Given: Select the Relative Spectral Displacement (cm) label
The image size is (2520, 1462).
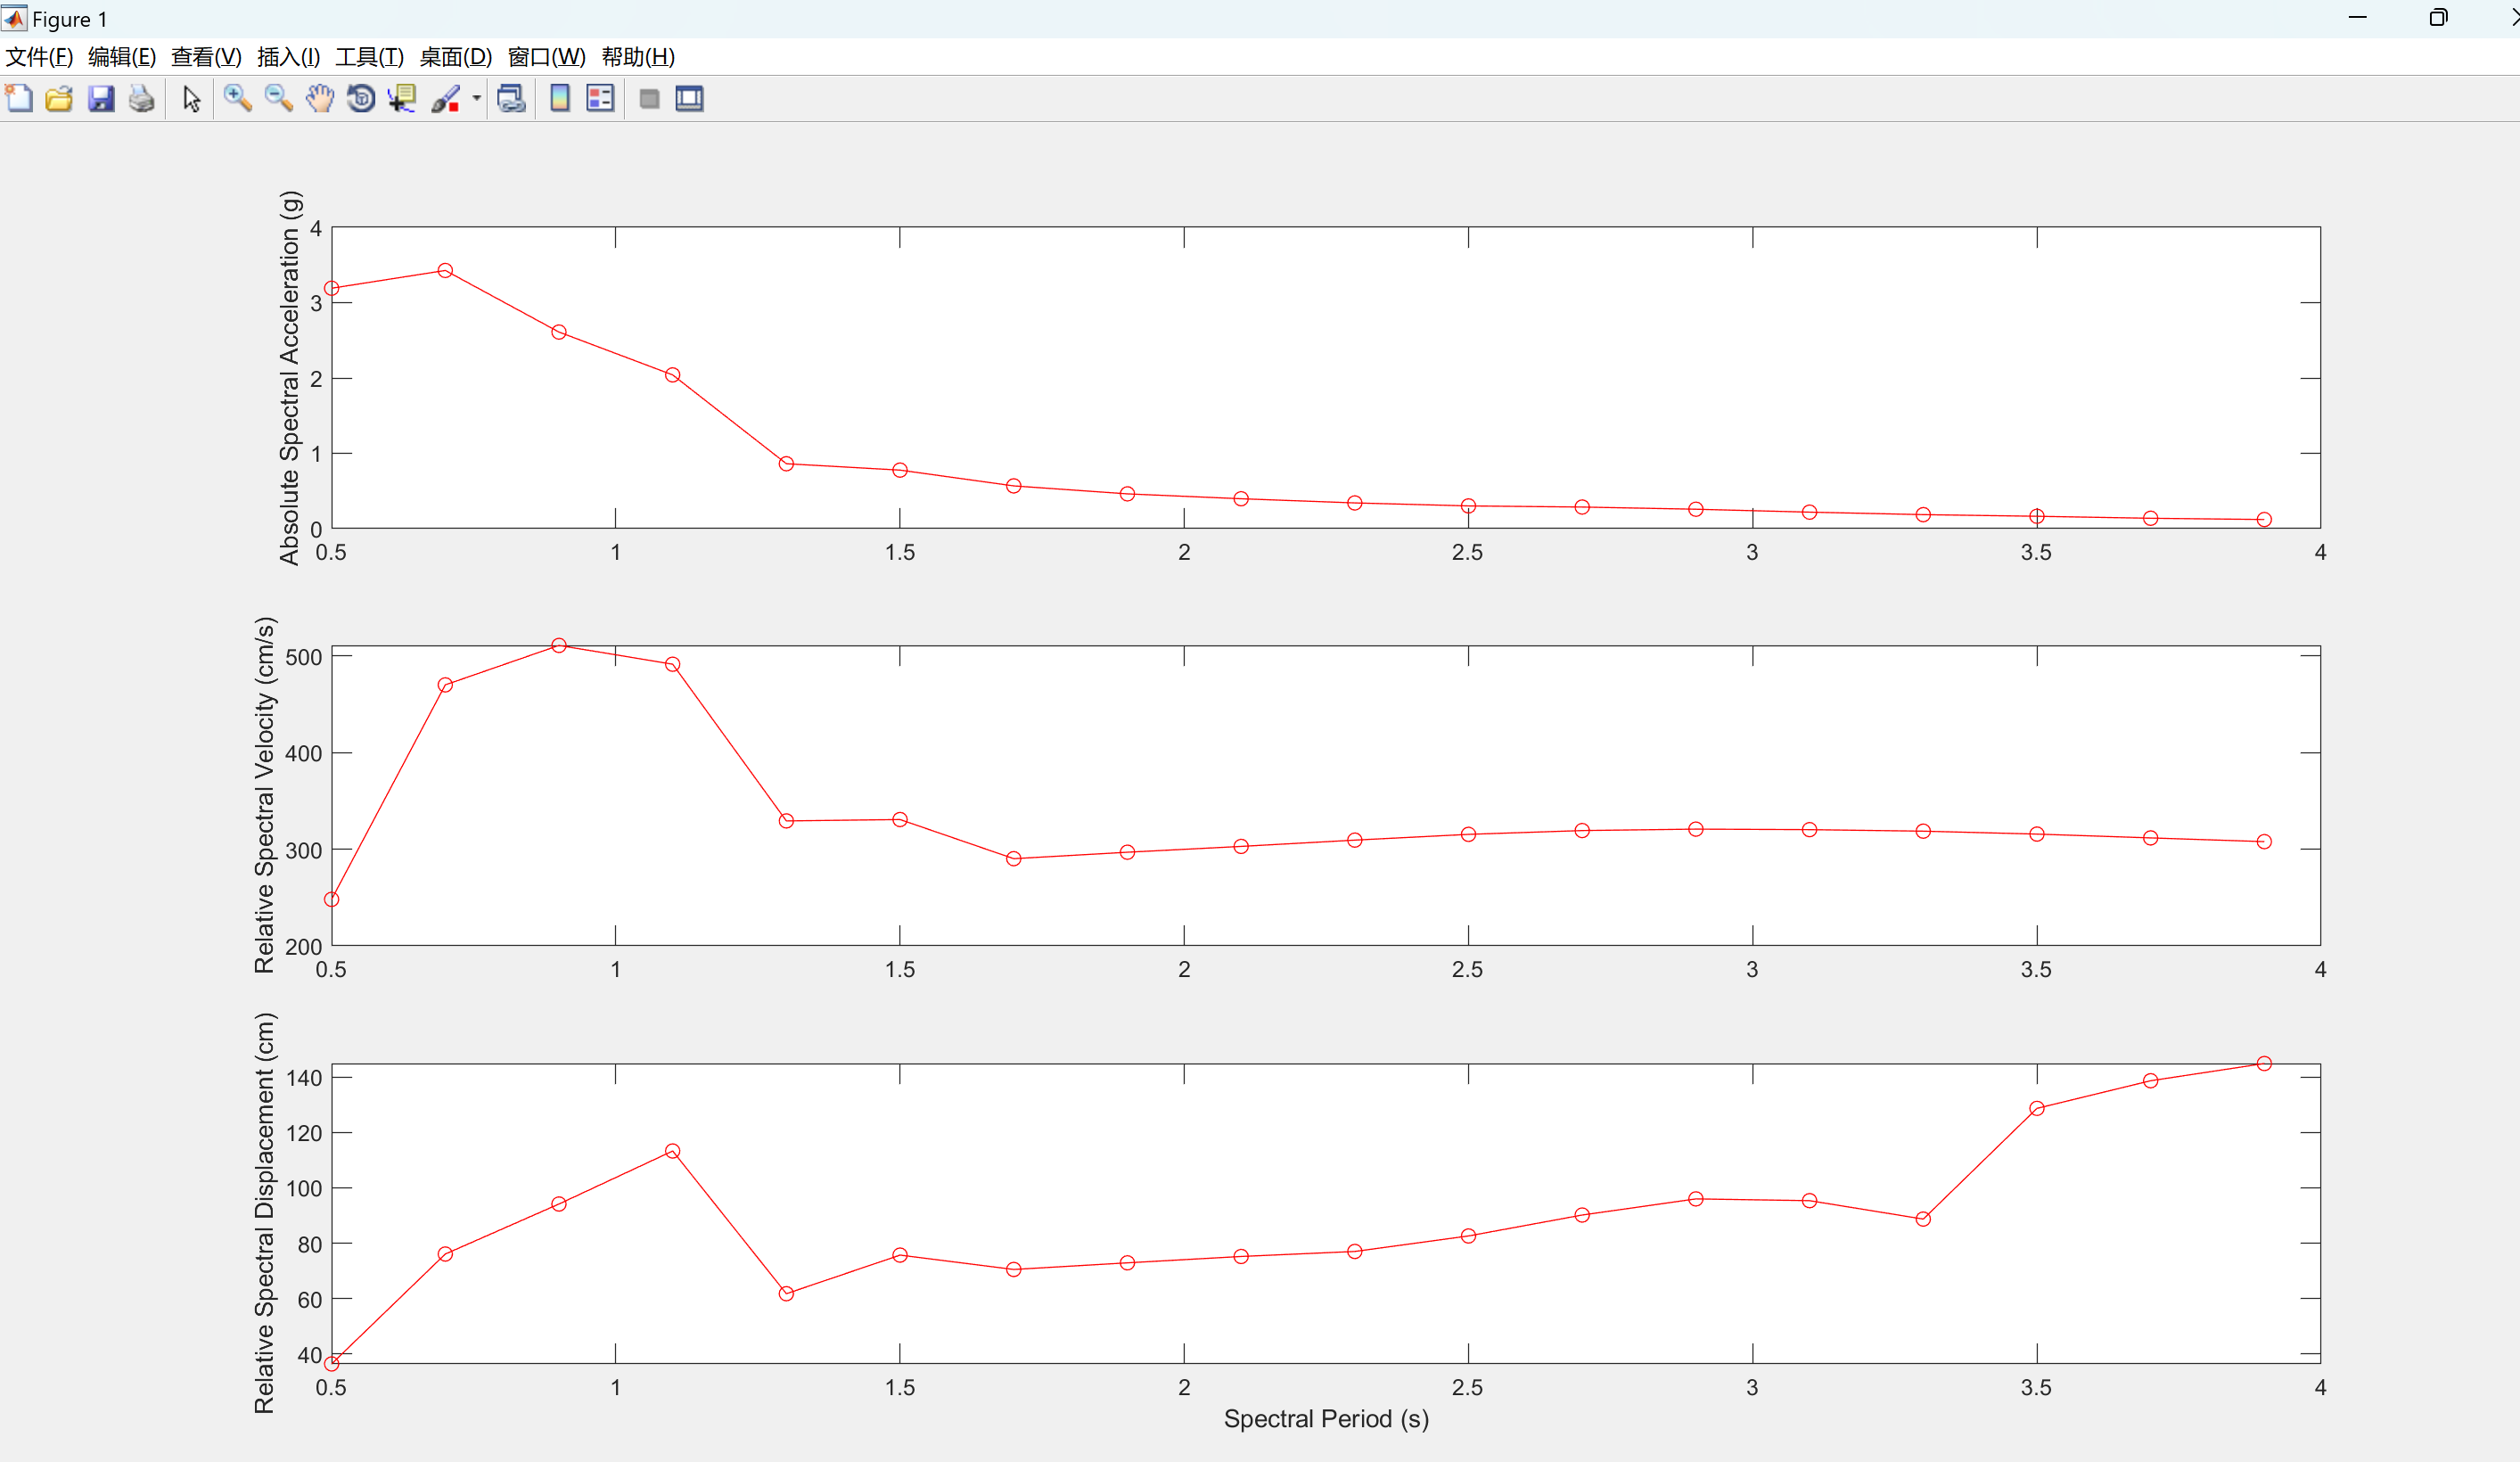Looking at the screenshot, I should (x=264, y=1213).
